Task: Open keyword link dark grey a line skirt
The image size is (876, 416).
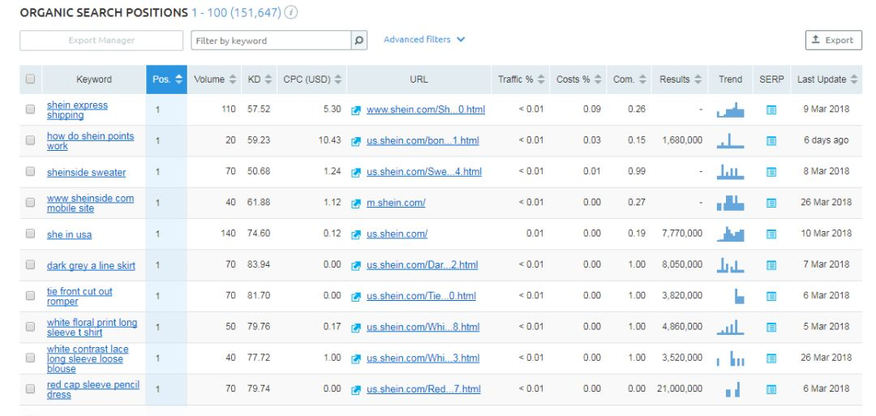Action: pyautogui.click(x=91, y=266)
